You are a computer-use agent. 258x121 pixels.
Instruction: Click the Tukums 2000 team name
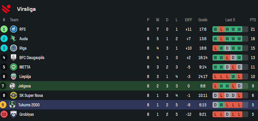29,105
